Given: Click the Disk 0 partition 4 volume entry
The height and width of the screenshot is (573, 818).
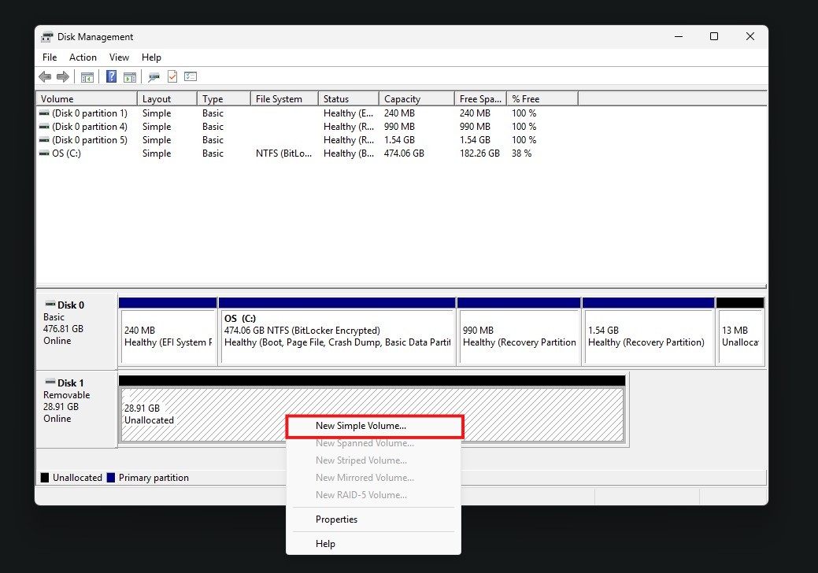Looking at the screenshot, I should 85,126.
